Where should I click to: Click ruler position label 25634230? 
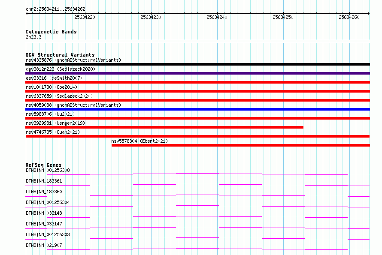pyautogui.click(x=151, y=17)
